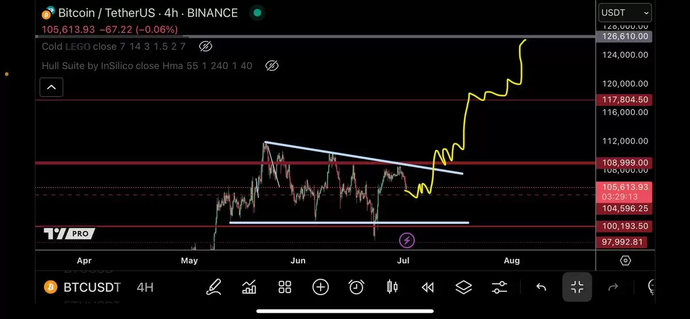Tap the 120,000.00 axis price
Image resolution: width=690 pixels, height=319 pixels.
pos(624,83)
